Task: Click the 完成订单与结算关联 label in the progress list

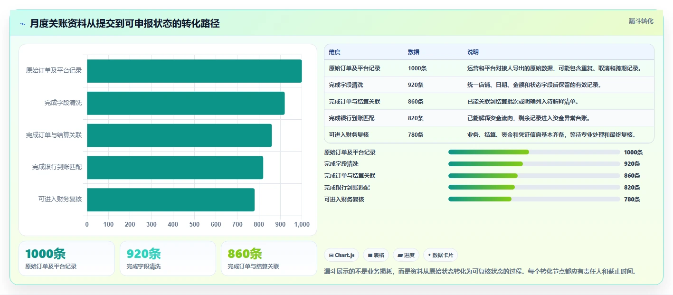Action: pos(350,176)
